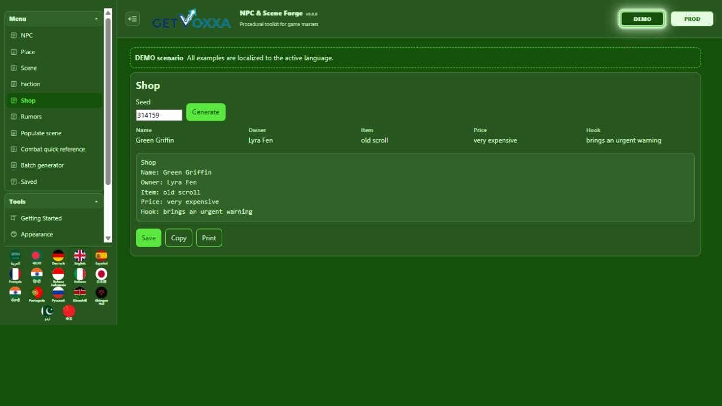
Task: Select the Русский language flag
Action: coord(58,294)
